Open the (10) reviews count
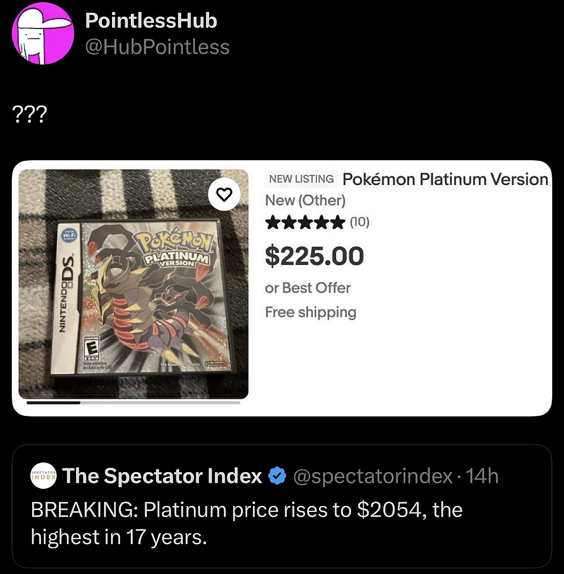 (x=360, y=222)
